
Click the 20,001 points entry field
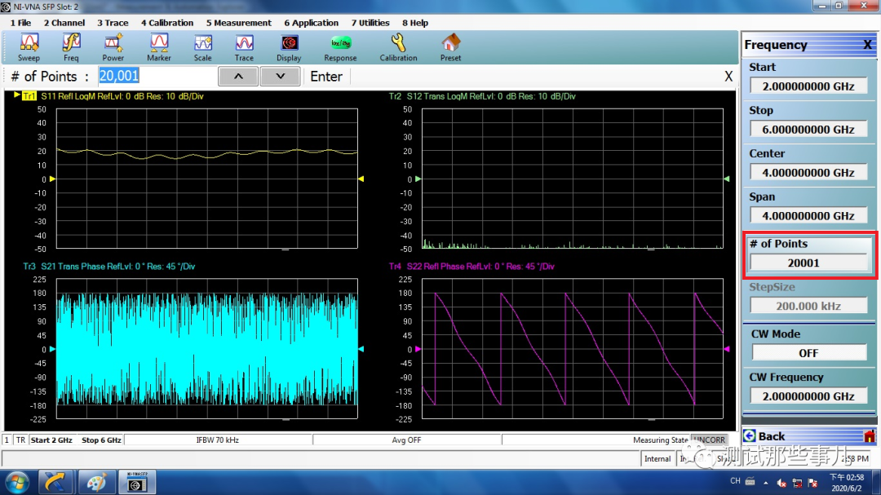157,76
